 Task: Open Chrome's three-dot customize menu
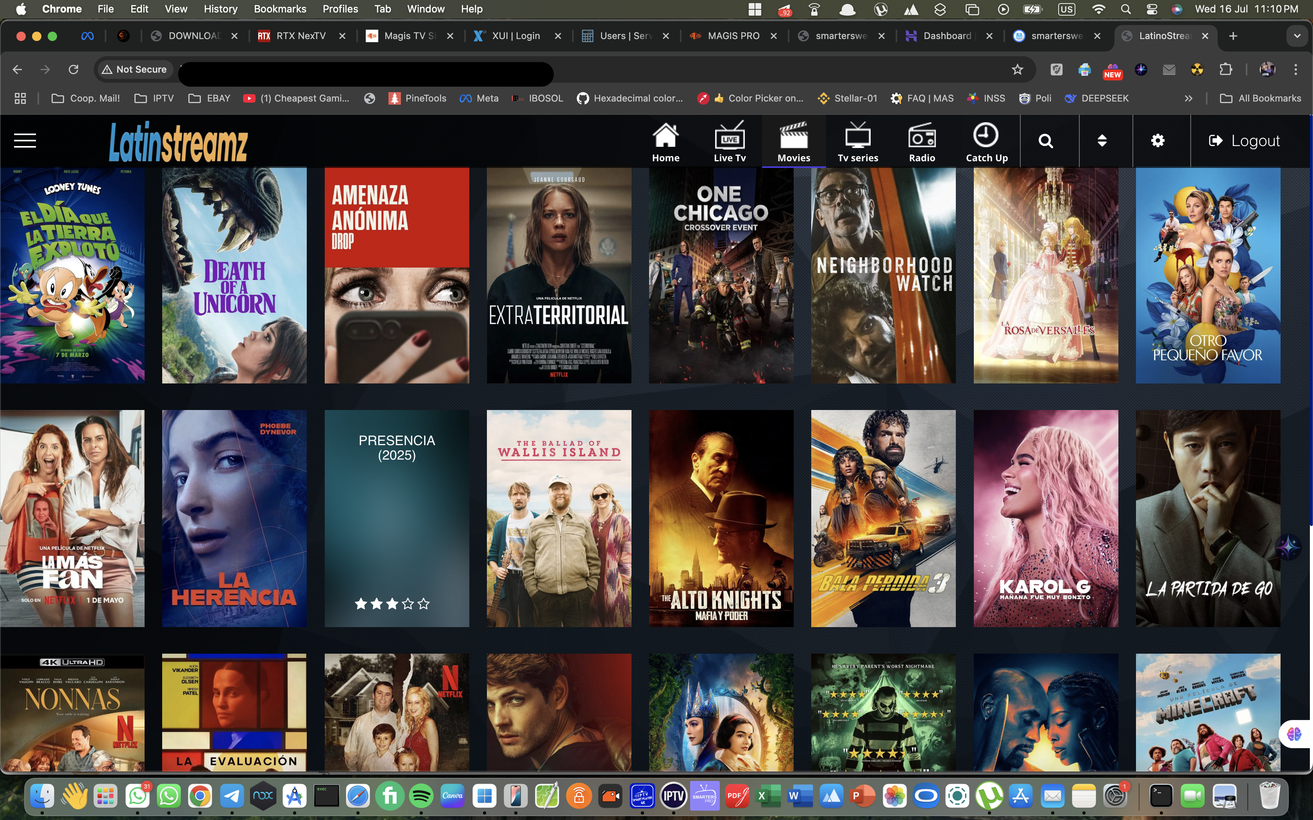pos(1296,70)
